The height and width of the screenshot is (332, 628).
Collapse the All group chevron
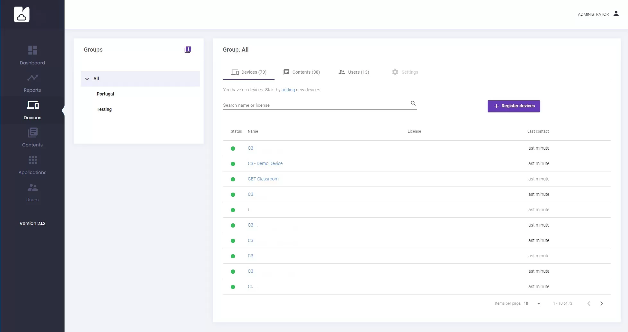87,79
